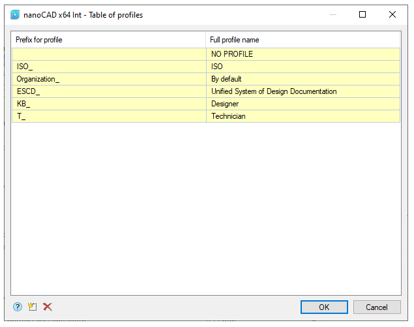Select the KB_ prefix cell

coord(108,104)
